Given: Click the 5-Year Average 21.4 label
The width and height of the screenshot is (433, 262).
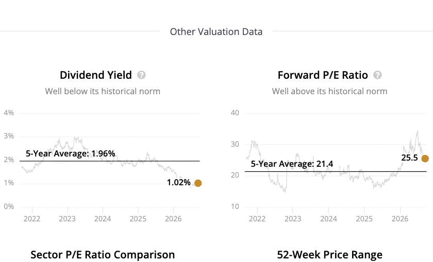Looking at the screenshot, I should [x=292, y=164].
